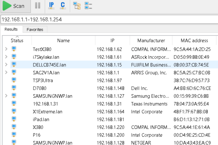The width and height of the screenshot is (218, 145).
Task: Click MAC address 38:7C:76:D9:57:73
Action: click(x=191, y=81)
